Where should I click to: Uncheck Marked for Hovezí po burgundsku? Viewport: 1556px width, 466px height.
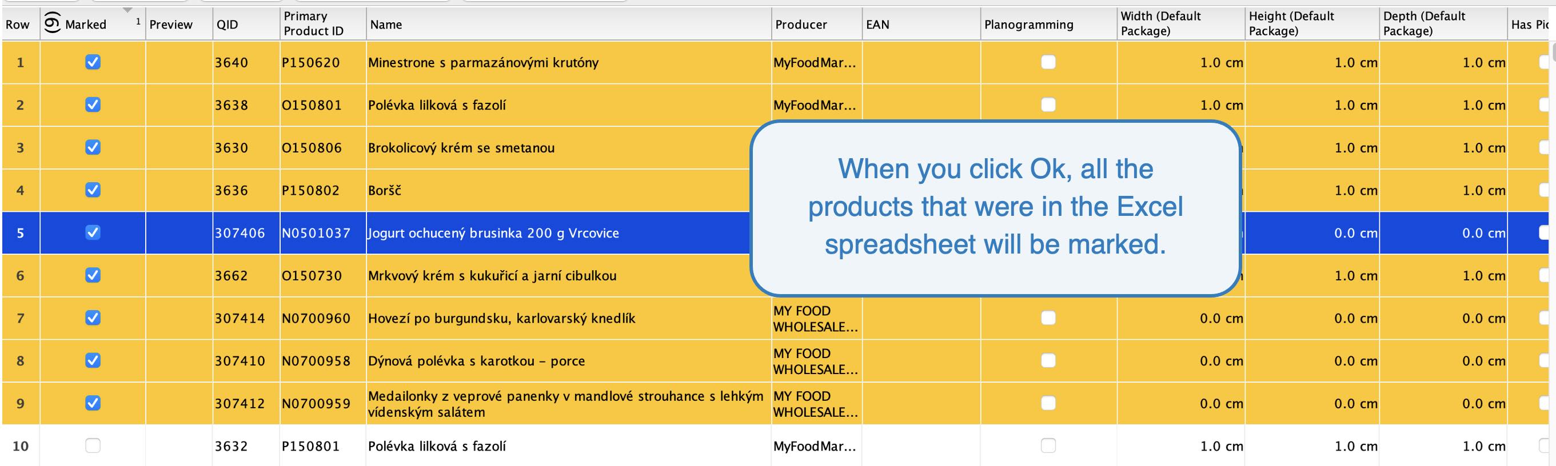click(93, 318)
